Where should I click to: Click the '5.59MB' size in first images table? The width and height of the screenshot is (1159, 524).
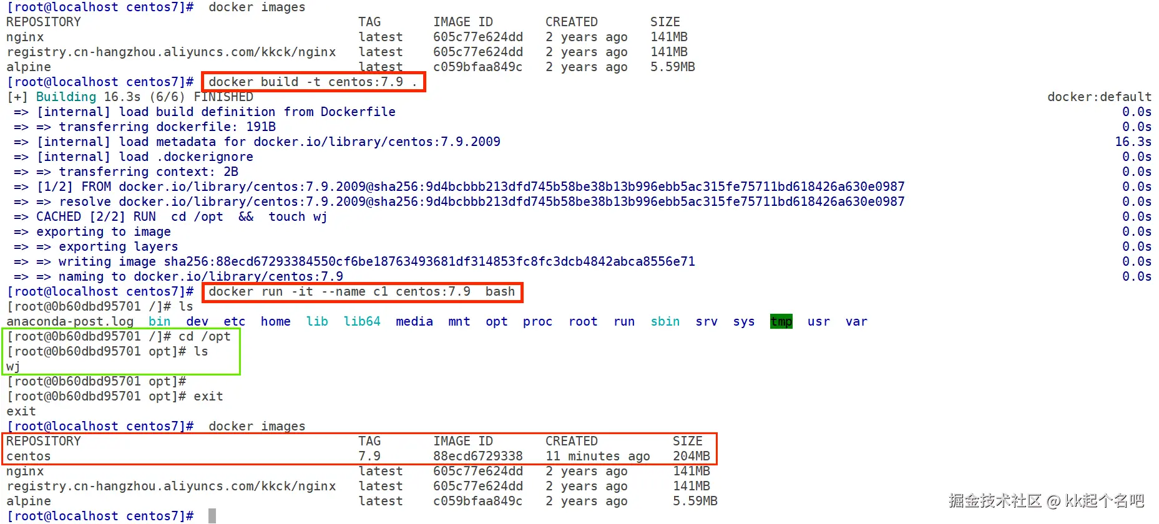tap(673, 67)
